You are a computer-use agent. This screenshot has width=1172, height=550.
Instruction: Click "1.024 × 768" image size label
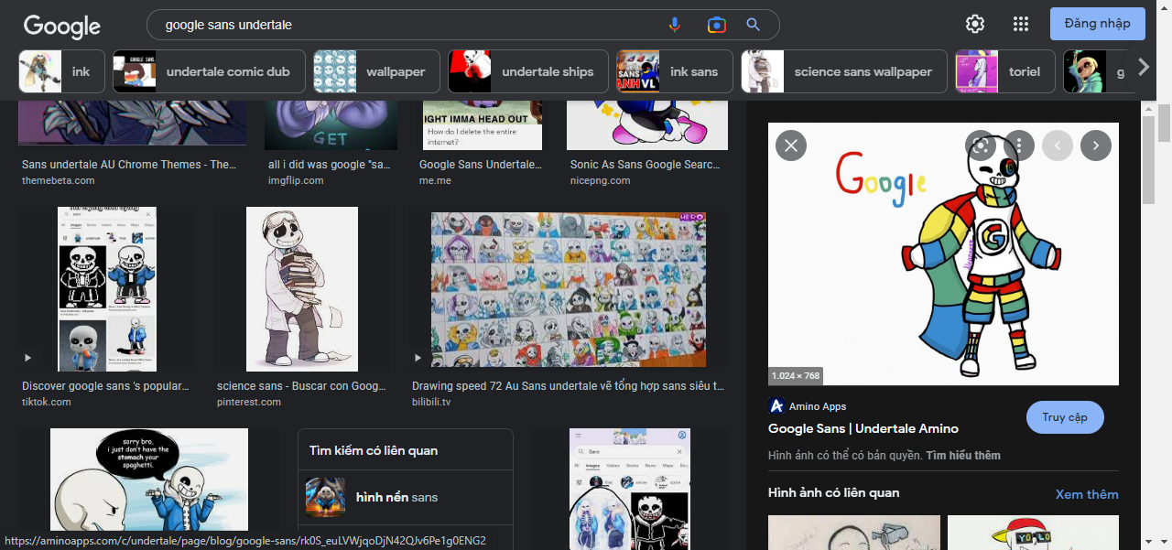796,375
